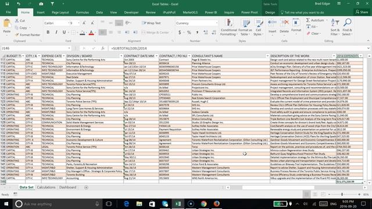372x209 pixels.
Task: Click the Cut scissors icon
Action: point(17,21)
